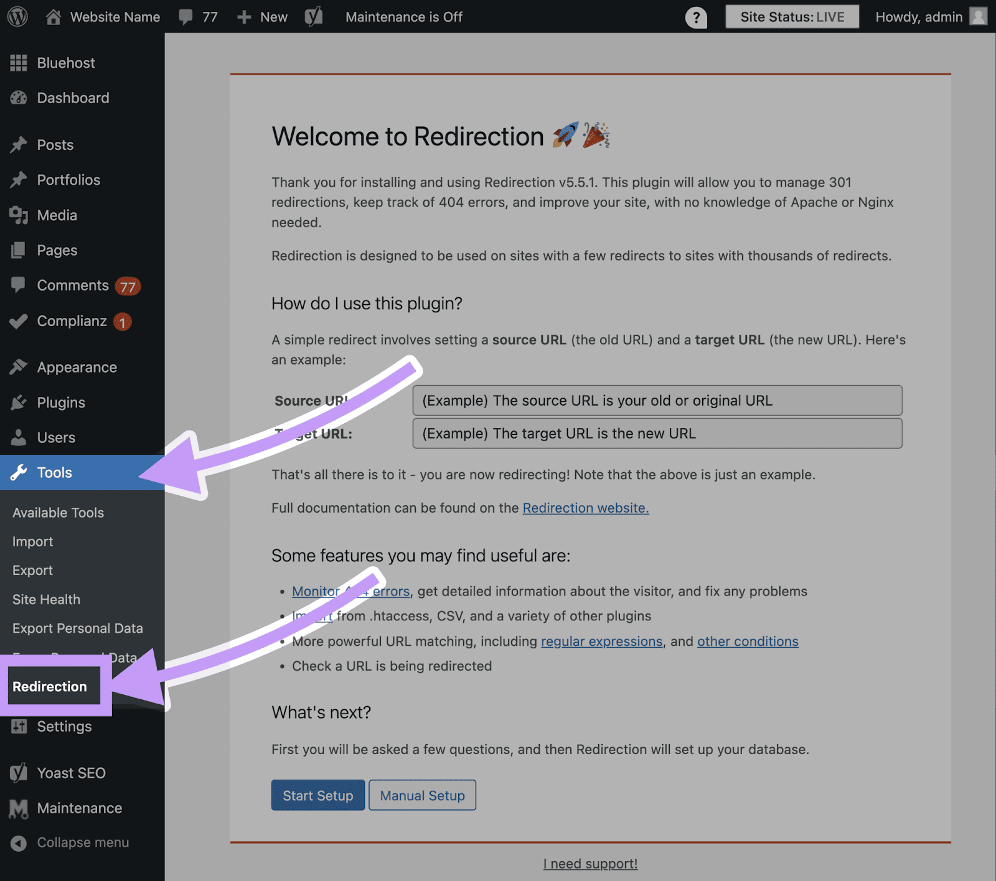Click the I need support link
The width and height of the screenshot is (996, 881).
pos(590,864)
